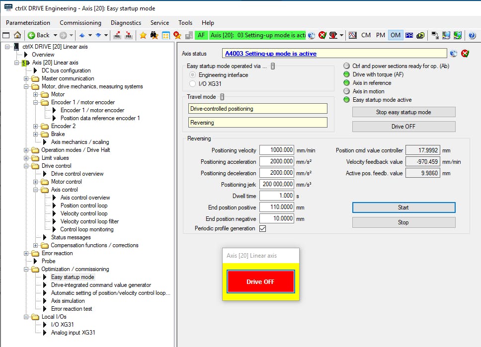Select 'Analog input XG31' in the tree
Image resolution: width=481 pixels, height=347 pixels.
pyautogui.click(x=73, y=333)
